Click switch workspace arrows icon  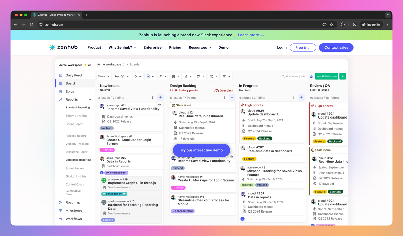coord(89,65)
